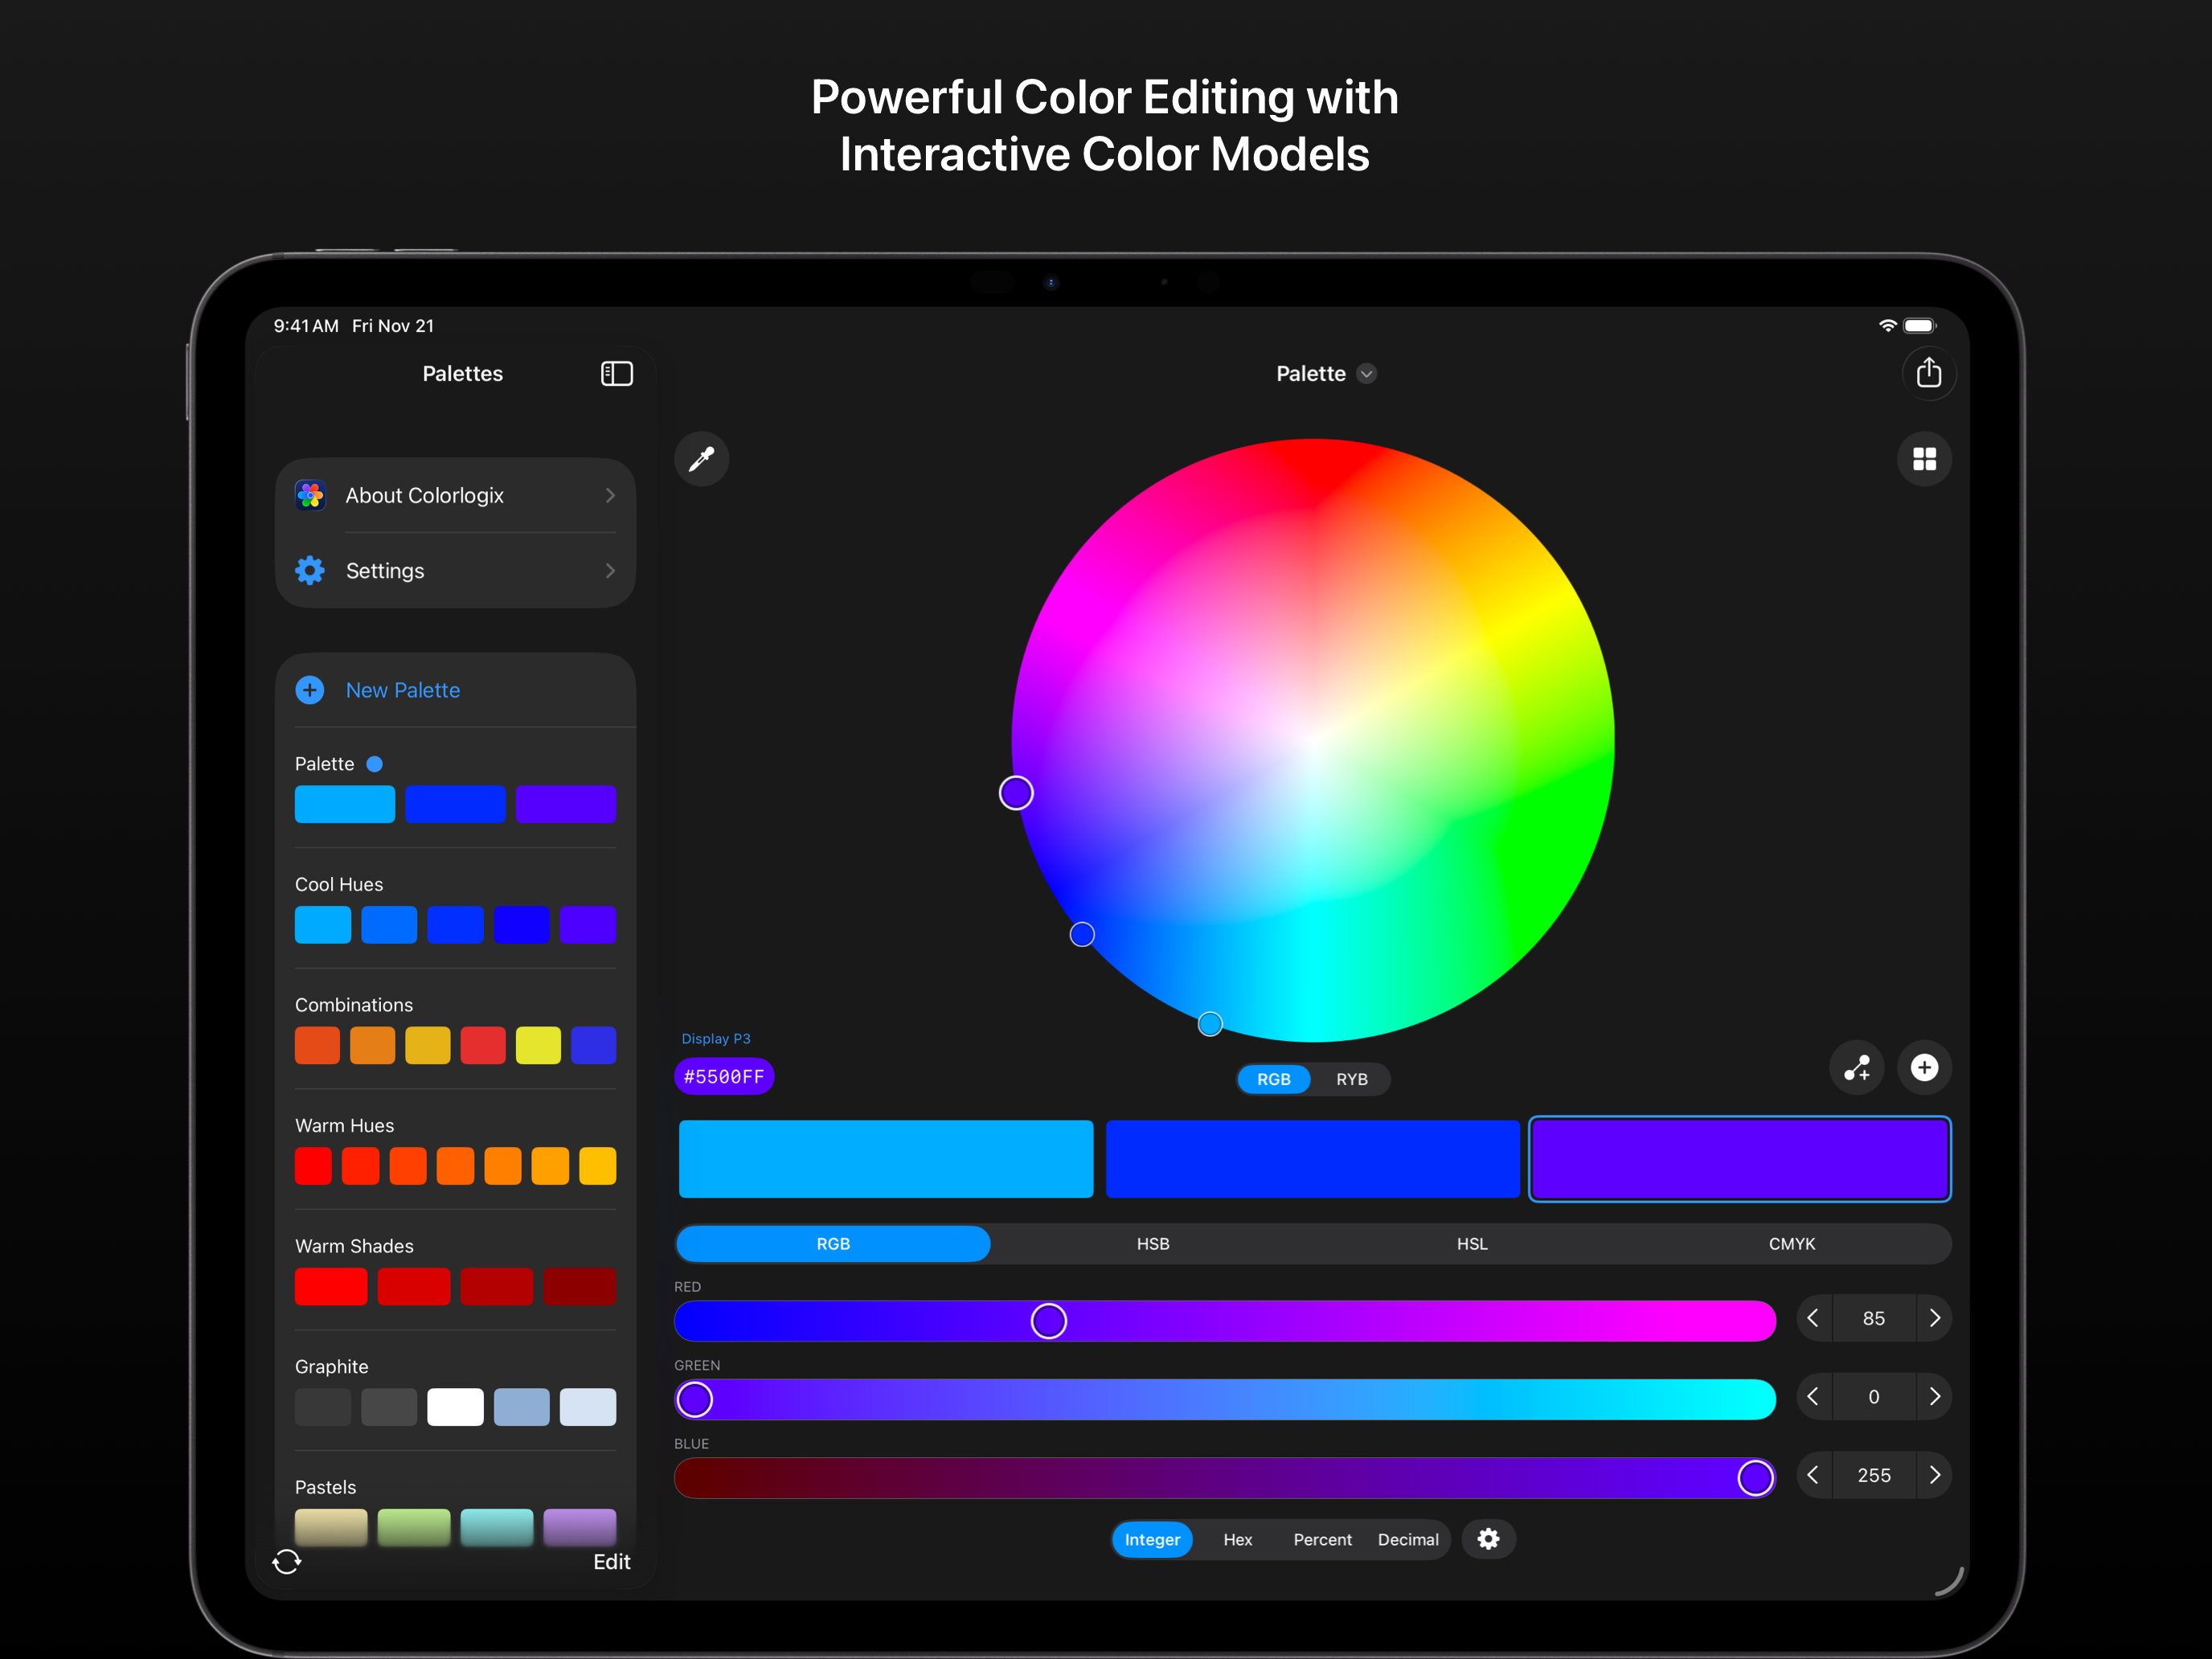Click the #5500FF hex code badge
This screenshot has width=2212, height=1659.
coord(724,1076)
